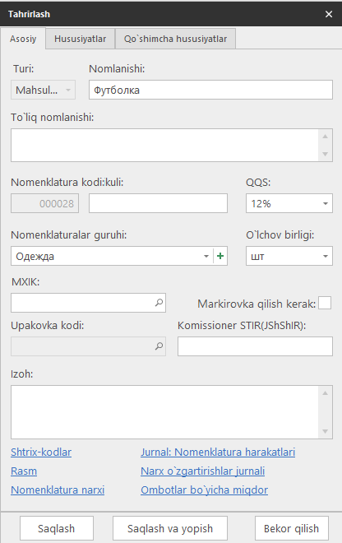Enable the Markirovka qilish kerak checkbox
The width and height of the screenshot is (342, 543).
coord(325,303)
